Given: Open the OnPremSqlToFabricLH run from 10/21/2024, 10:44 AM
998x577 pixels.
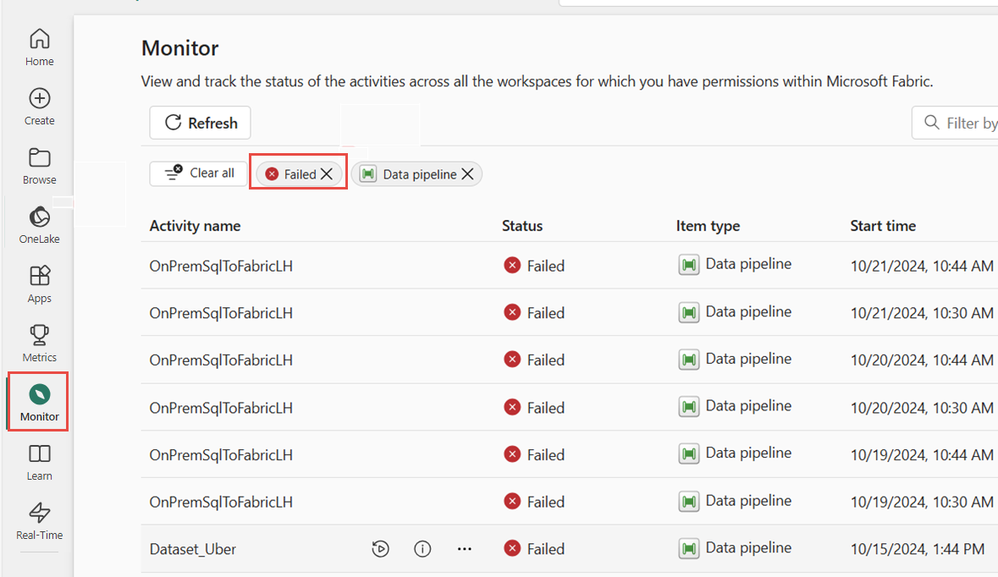Looking at the screenshot, I should (x=221, y=266).
